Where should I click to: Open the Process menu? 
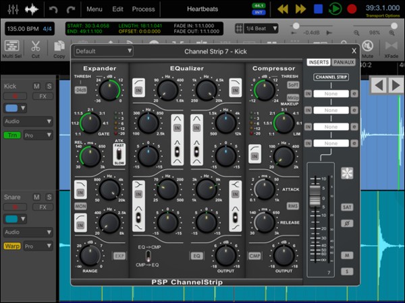point(143,9)
